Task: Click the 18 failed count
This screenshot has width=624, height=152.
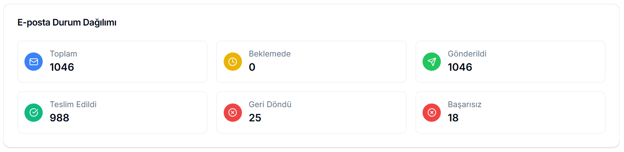Action: tap(453, 118)
